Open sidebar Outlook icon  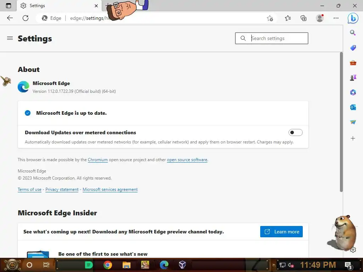click(x=353, y=107)
